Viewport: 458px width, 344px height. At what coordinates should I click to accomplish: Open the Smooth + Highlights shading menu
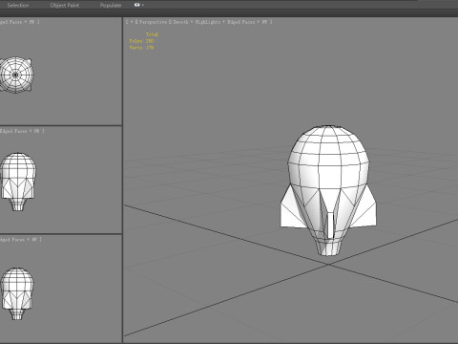coord(197,22)
